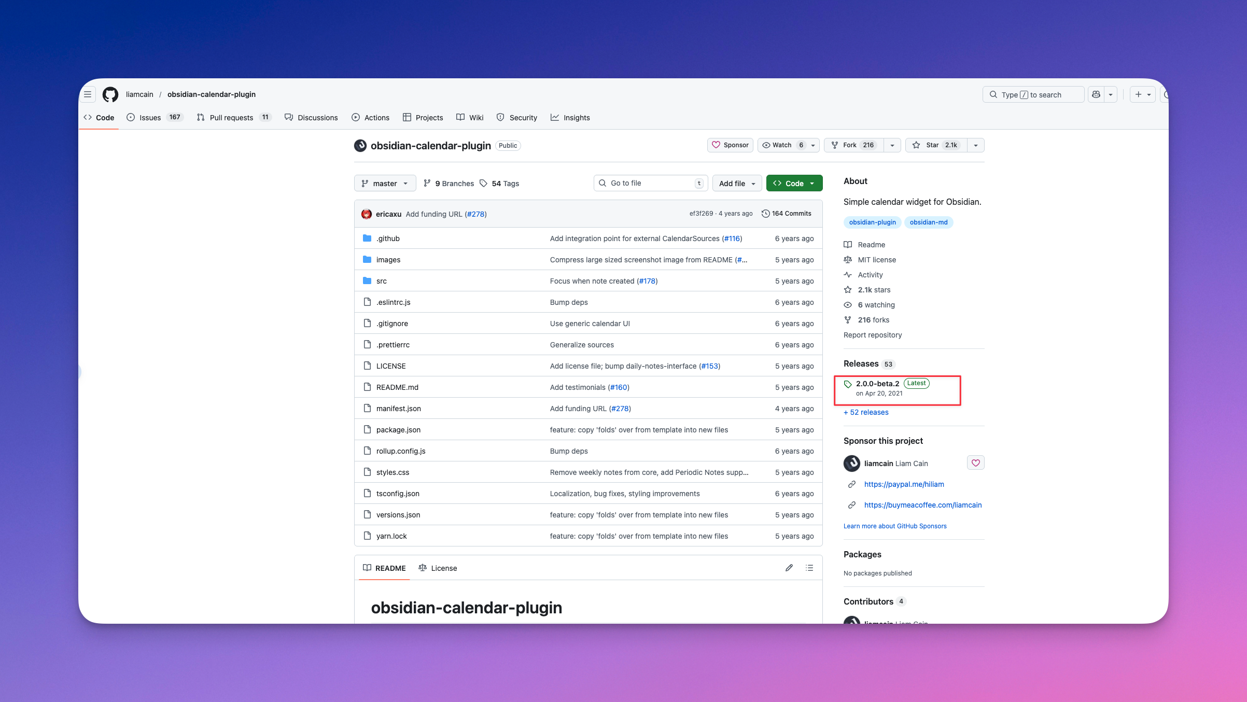1247x702 pixels.
Task: Switch to the Issues tab
Action: (x=150, y=118)
